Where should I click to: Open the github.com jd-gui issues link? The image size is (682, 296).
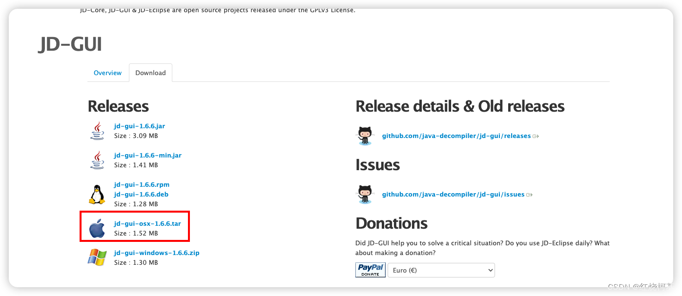click(x=454, y=194)
